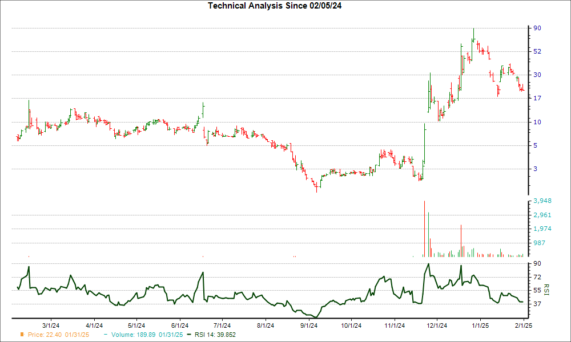The width and height of the screenshot is (571, 342).
Task: Click the 'Price: 22.40 01/31/25' legend text
Action: pyautogui.click(x=58, y=335)
